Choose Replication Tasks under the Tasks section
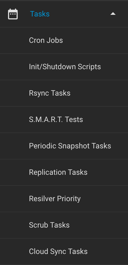The image size is (128, 265). [64, 172]
